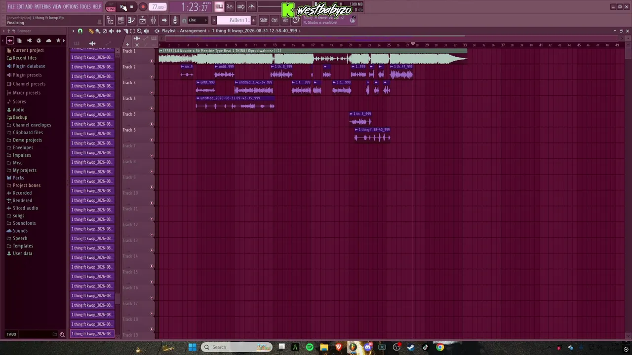Open Steam from the taskbar
This screenshot has height=355, width=632.
(411, 347)
